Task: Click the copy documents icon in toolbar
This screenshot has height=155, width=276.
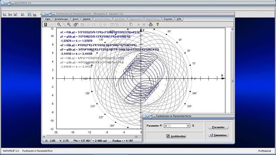Action: click(131, 25)
